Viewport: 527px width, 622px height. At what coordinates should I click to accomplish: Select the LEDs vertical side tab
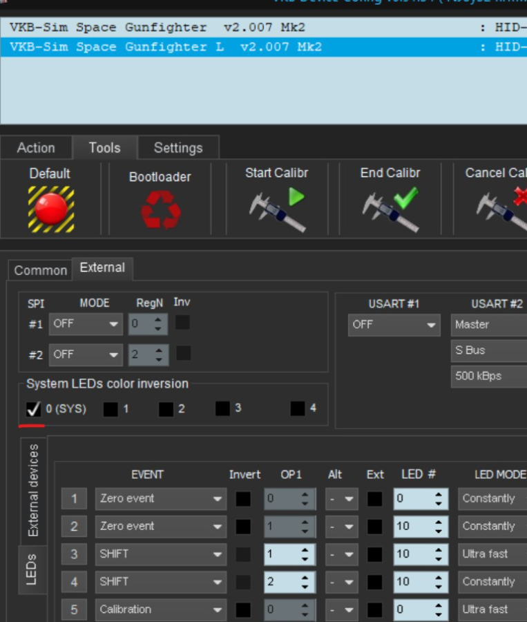(32, 569)
